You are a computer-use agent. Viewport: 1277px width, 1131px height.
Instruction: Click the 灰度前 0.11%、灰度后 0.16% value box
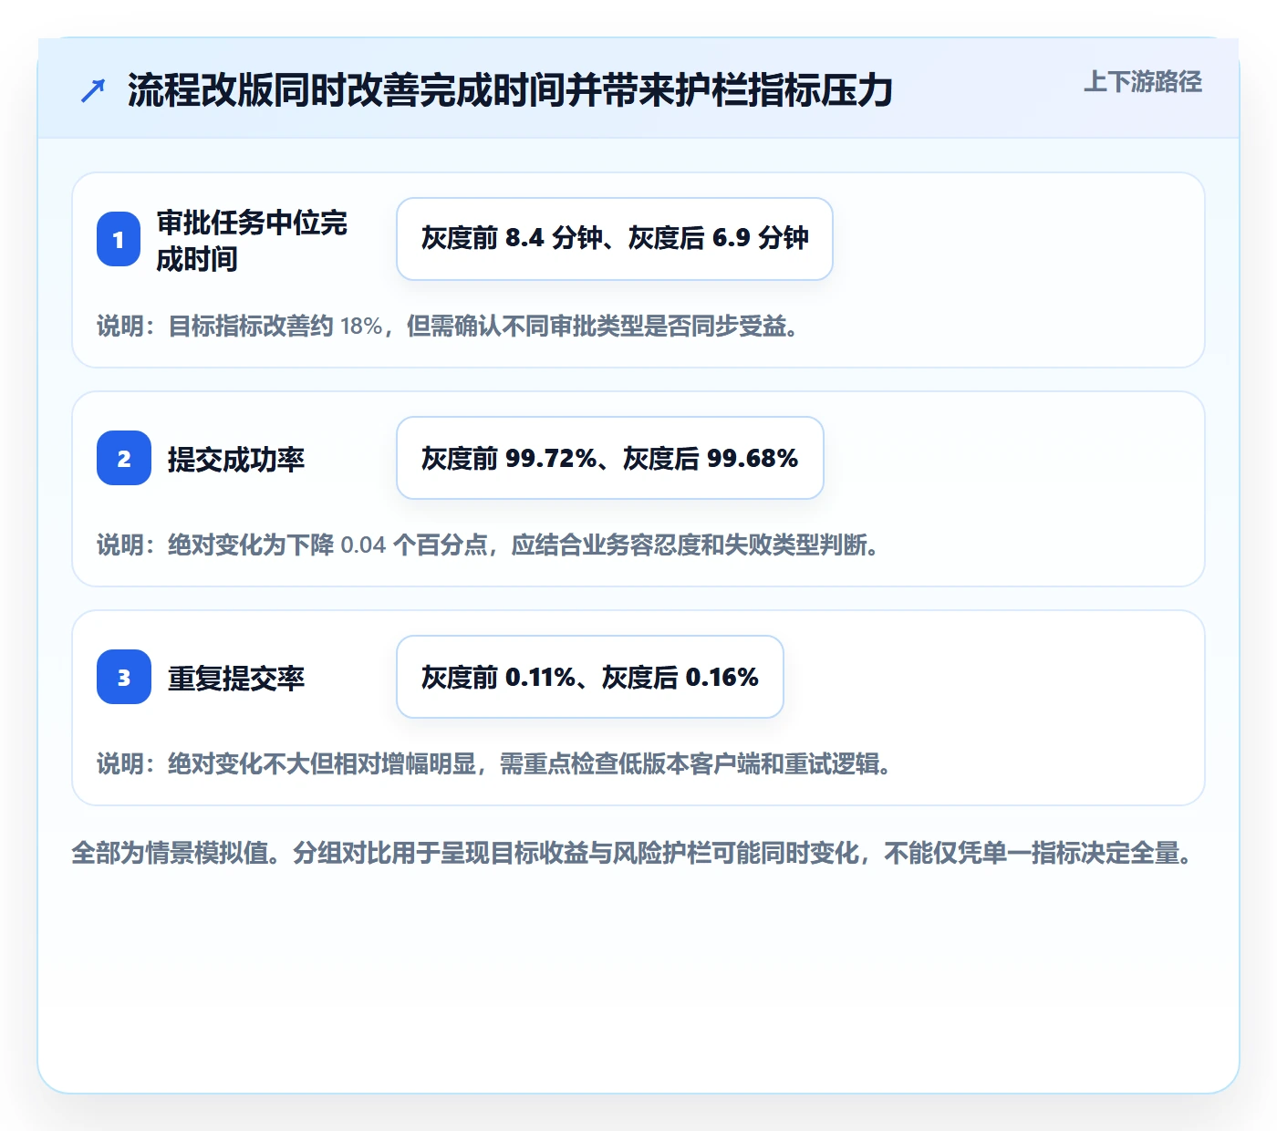click(x=590, y=677)
